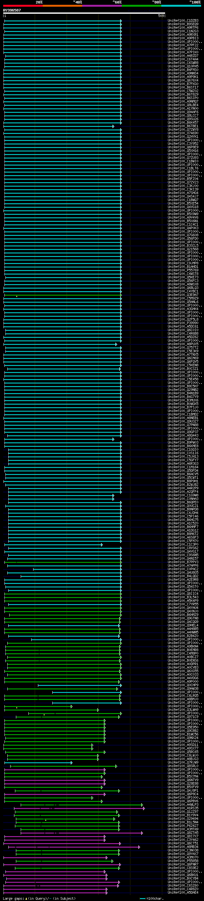
Task: Select hit UniRef100_B0CSZ1
Action: [183, 369]
